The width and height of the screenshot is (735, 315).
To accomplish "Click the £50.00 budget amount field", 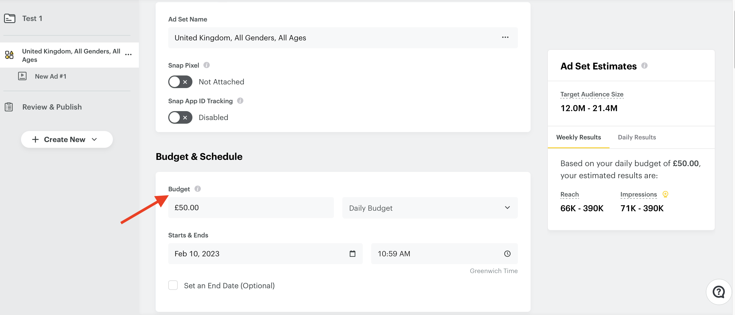I will [251, 208].
